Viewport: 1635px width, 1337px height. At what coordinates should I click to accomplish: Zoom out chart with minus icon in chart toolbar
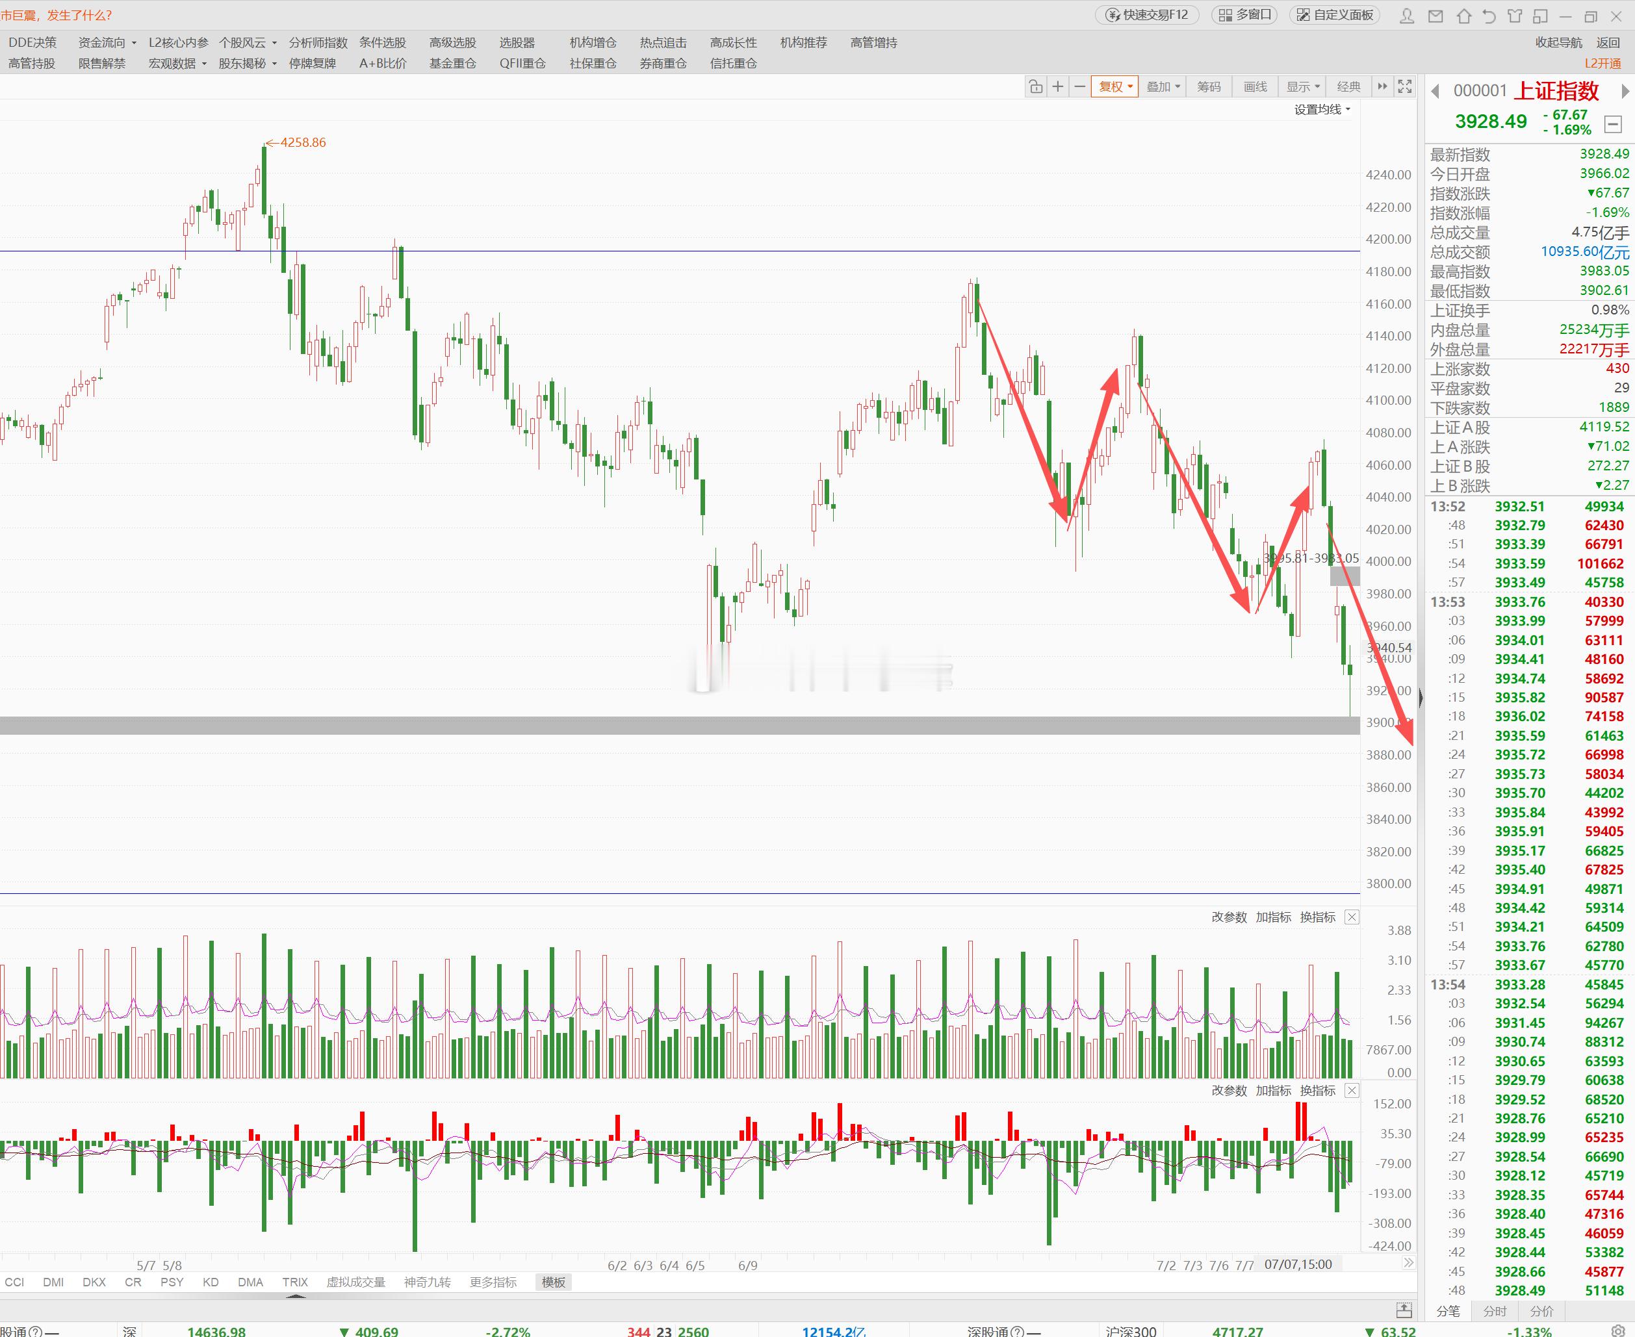click(1079, 87)
